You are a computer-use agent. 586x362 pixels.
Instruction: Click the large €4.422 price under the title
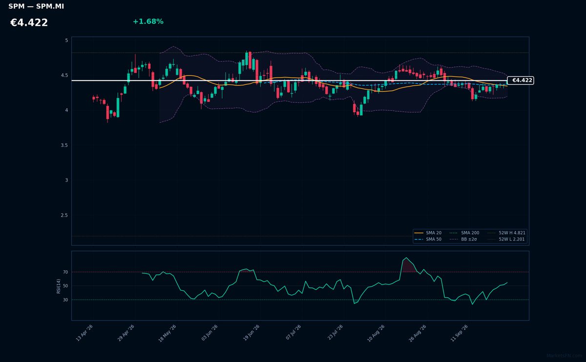coord(29,23)
